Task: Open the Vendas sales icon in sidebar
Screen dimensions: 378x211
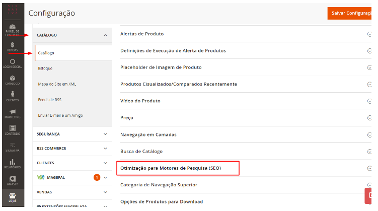Action: click(12, 47)
